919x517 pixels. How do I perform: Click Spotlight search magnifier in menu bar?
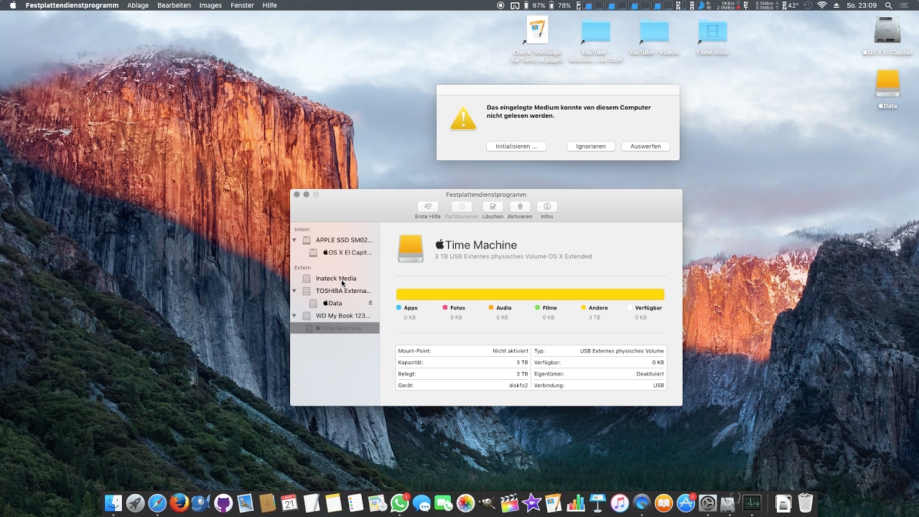(x=888, y=5)
